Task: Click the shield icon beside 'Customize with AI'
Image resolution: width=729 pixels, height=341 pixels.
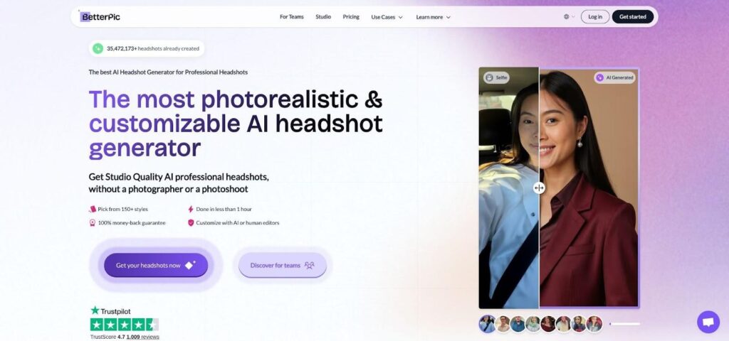Action: [x=191, y=223]
